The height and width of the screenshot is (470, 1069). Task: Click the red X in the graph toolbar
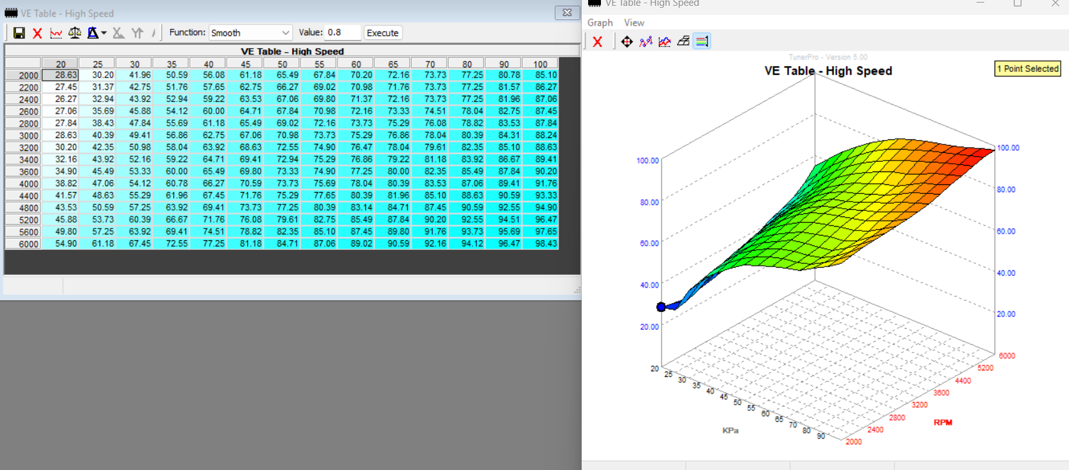(598, 42)
